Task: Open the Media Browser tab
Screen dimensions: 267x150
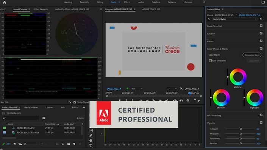Action: pos(31,108)
